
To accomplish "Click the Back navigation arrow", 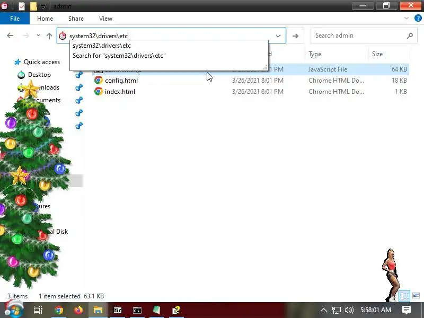I will click(x=10, y=36).
